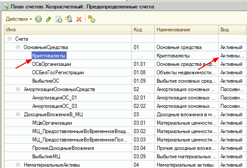Click code cell 02.01
The height and width of the screenshot is (168, 247).
click(x=143, y=98)
